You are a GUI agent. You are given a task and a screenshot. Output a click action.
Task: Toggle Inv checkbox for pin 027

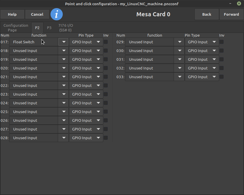tap(106, 129)
